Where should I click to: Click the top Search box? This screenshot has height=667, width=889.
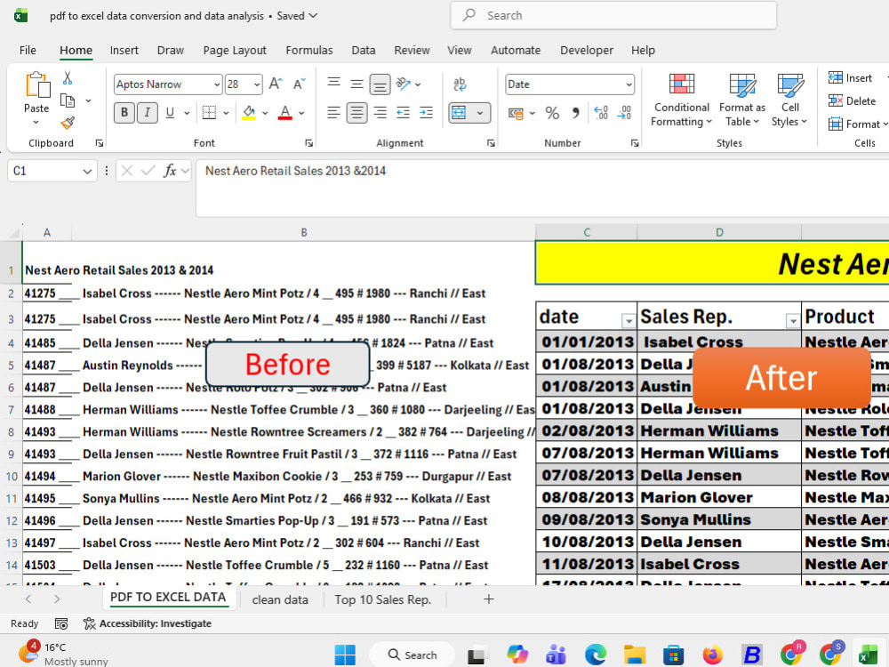point(613,15)
